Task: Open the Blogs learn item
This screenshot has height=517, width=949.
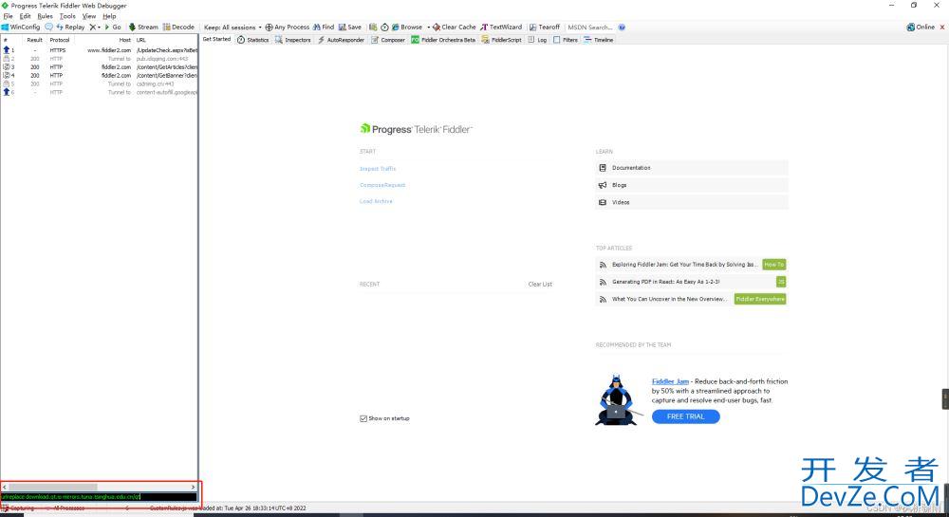Action: pyautogui.click(x=692, y=185)
